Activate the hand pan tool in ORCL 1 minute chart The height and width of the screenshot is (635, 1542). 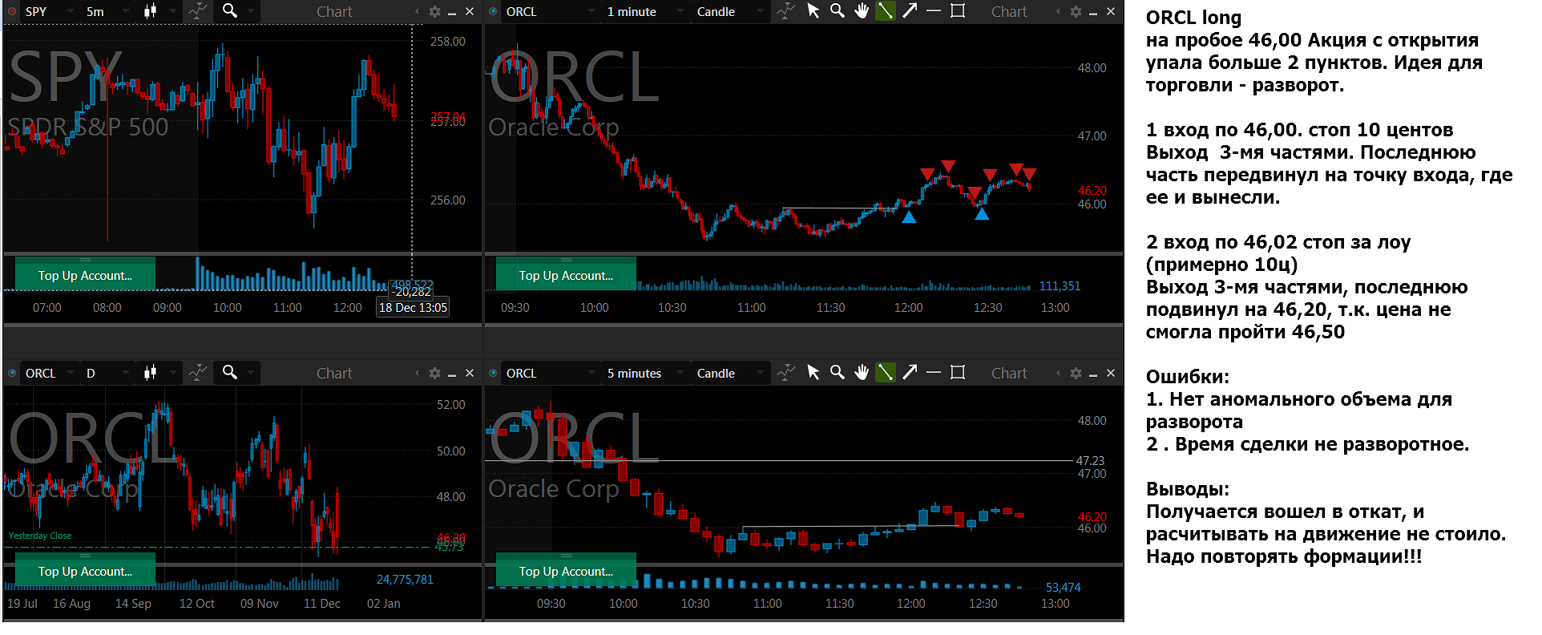coord(862,11)
